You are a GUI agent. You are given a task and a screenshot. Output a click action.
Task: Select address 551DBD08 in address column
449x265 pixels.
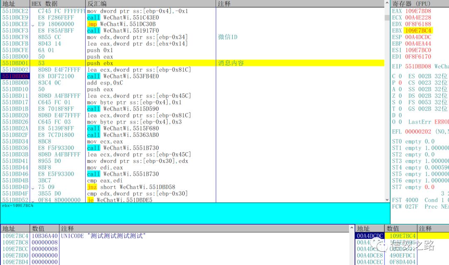coord(15,76)
